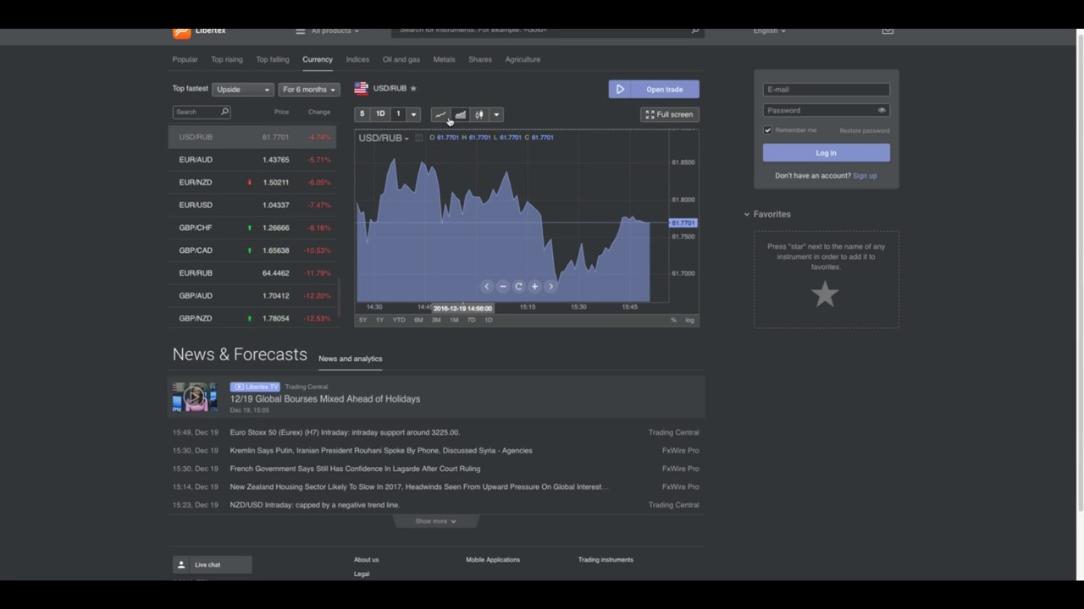Select the line chart type icon
The height and width of the screenshot is (609, 1084).
click(x=440, y=115)
